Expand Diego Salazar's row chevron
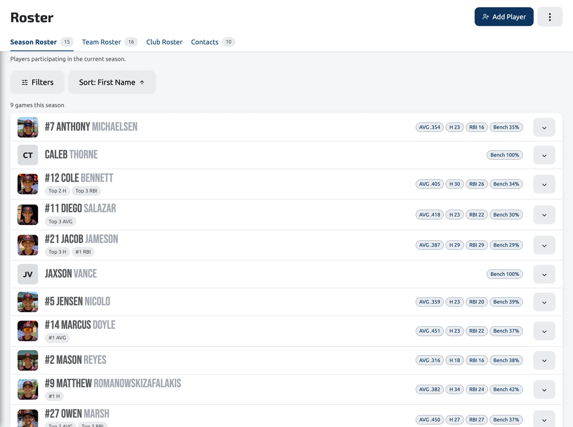 point(544,215)
